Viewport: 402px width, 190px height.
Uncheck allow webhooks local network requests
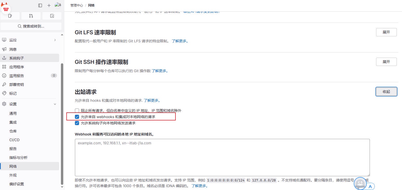(77, 117)
